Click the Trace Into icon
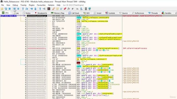 32,9
